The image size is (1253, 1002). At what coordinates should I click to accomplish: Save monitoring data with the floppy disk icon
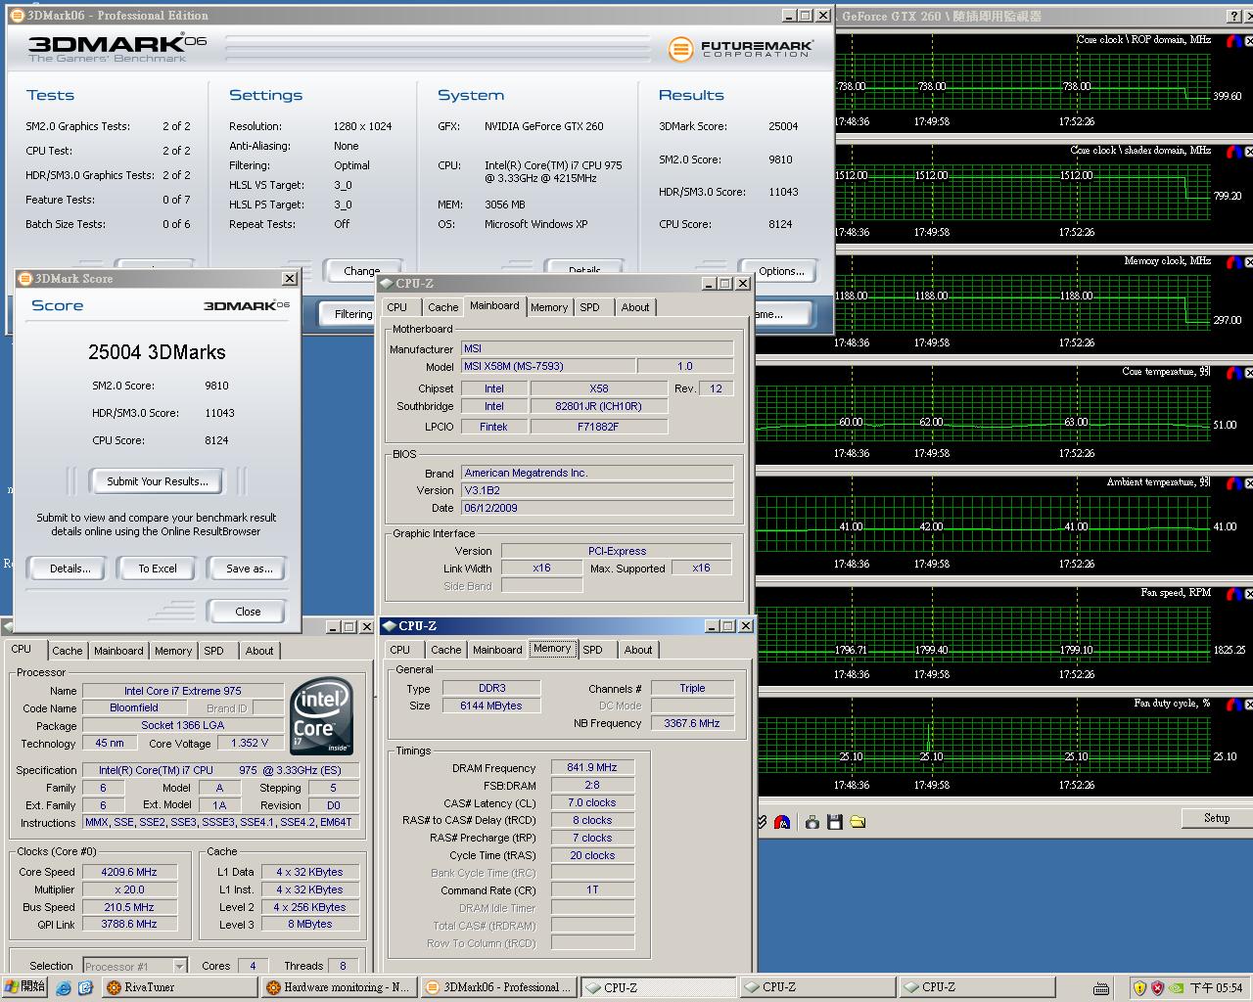[x=835, y=822]
